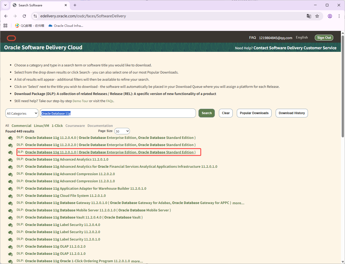Viewport: 345px width, 264px height.
Task: Open Chrome three-dot menu
Action: (x=339, y=16)
